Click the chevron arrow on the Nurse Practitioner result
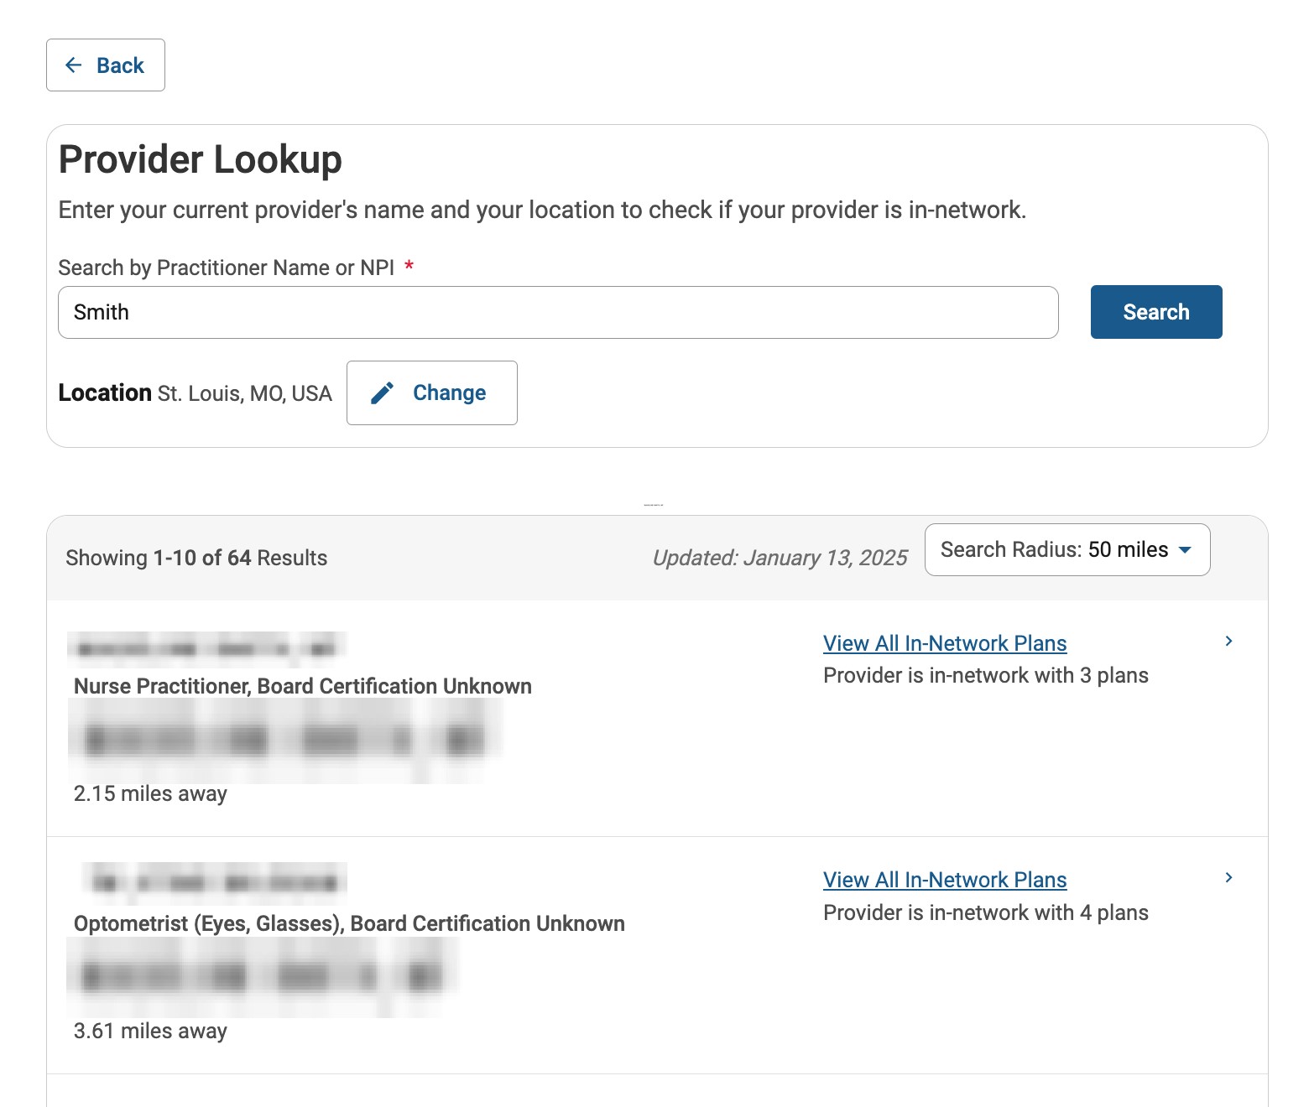Viewport: 1309px width, 1107px height. [x=1228, y=642]
